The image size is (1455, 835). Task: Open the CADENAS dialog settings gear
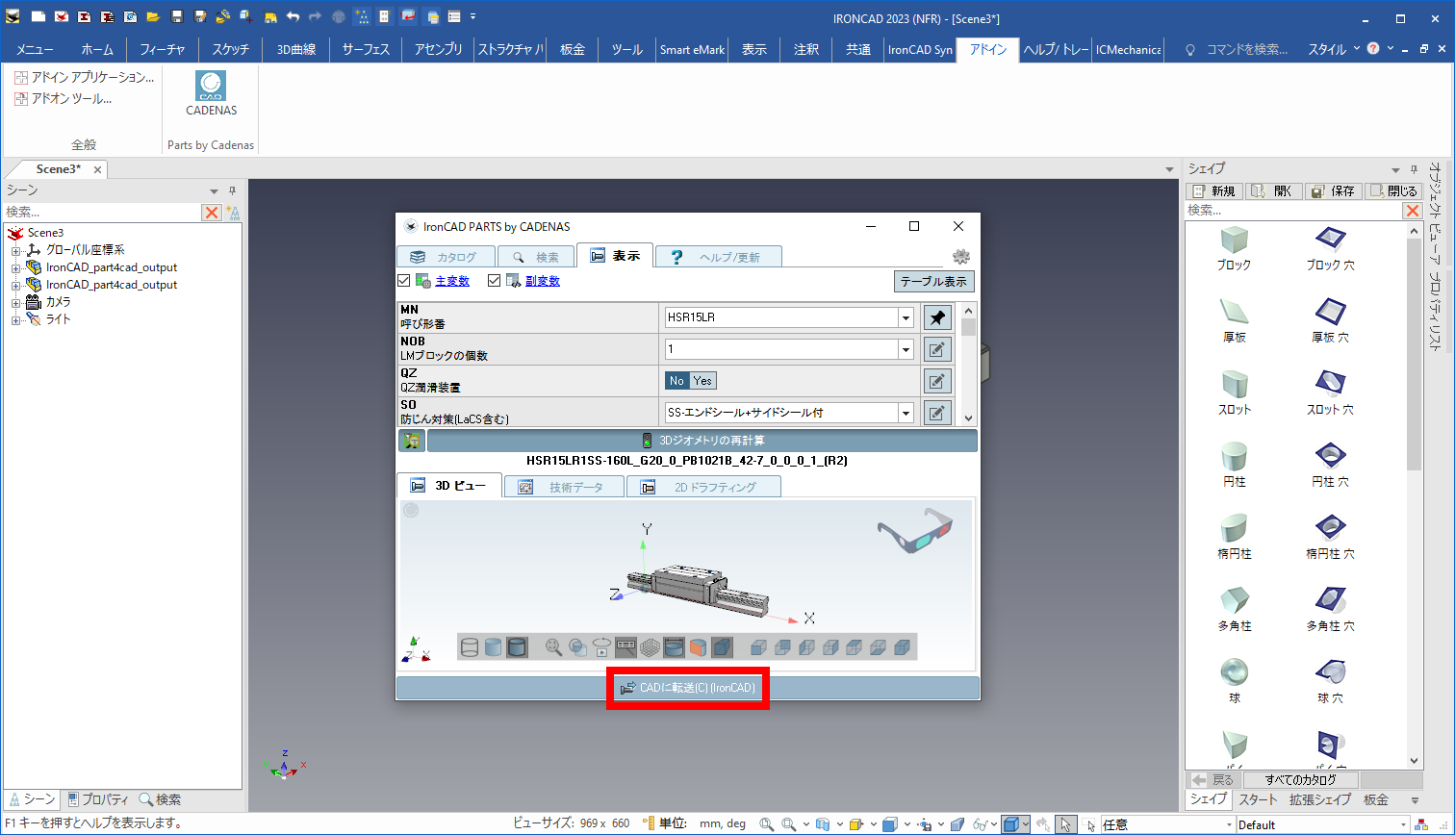[x=960, y=257]
